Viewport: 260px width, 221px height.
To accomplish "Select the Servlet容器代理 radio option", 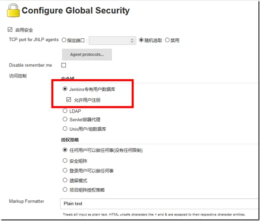I will pyautogui.click(x=65, y=120).
